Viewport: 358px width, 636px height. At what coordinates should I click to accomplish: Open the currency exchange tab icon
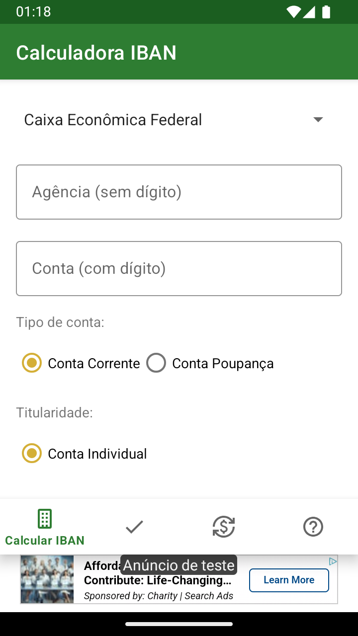[x=224, y=527]
